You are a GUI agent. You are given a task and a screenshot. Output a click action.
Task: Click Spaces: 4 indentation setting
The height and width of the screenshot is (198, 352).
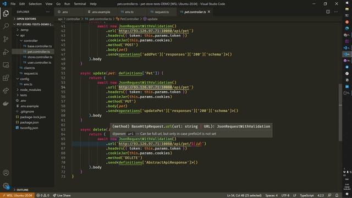(271, 195)
